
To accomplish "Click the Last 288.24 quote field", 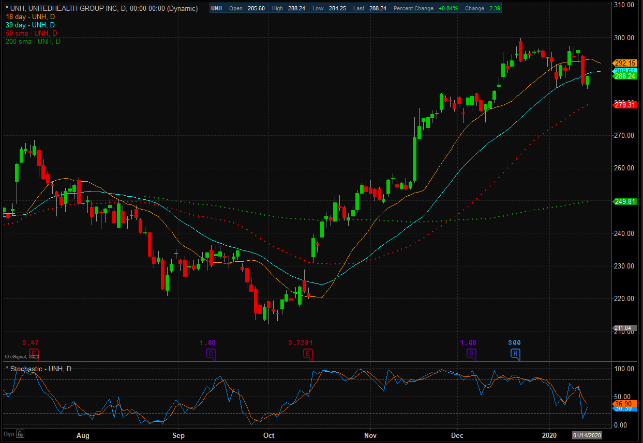I will (370, 9).
